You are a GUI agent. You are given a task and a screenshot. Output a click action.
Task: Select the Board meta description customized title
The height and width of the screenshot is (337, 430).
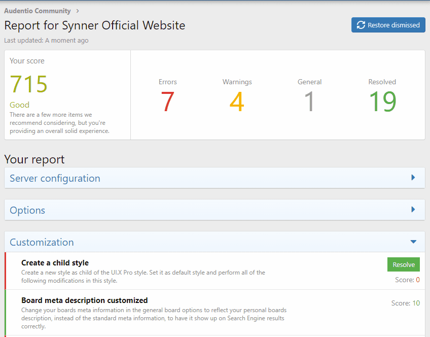pyautogui.click(x=85, y=300)
